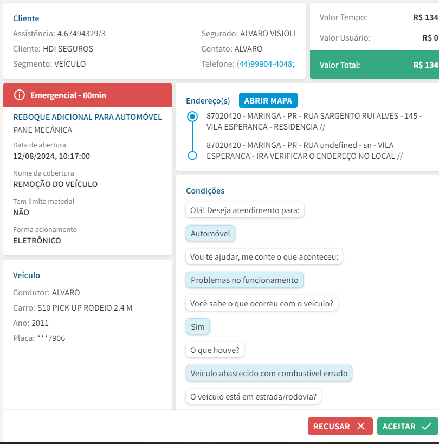Click the O que houve? question bubble

215,350
